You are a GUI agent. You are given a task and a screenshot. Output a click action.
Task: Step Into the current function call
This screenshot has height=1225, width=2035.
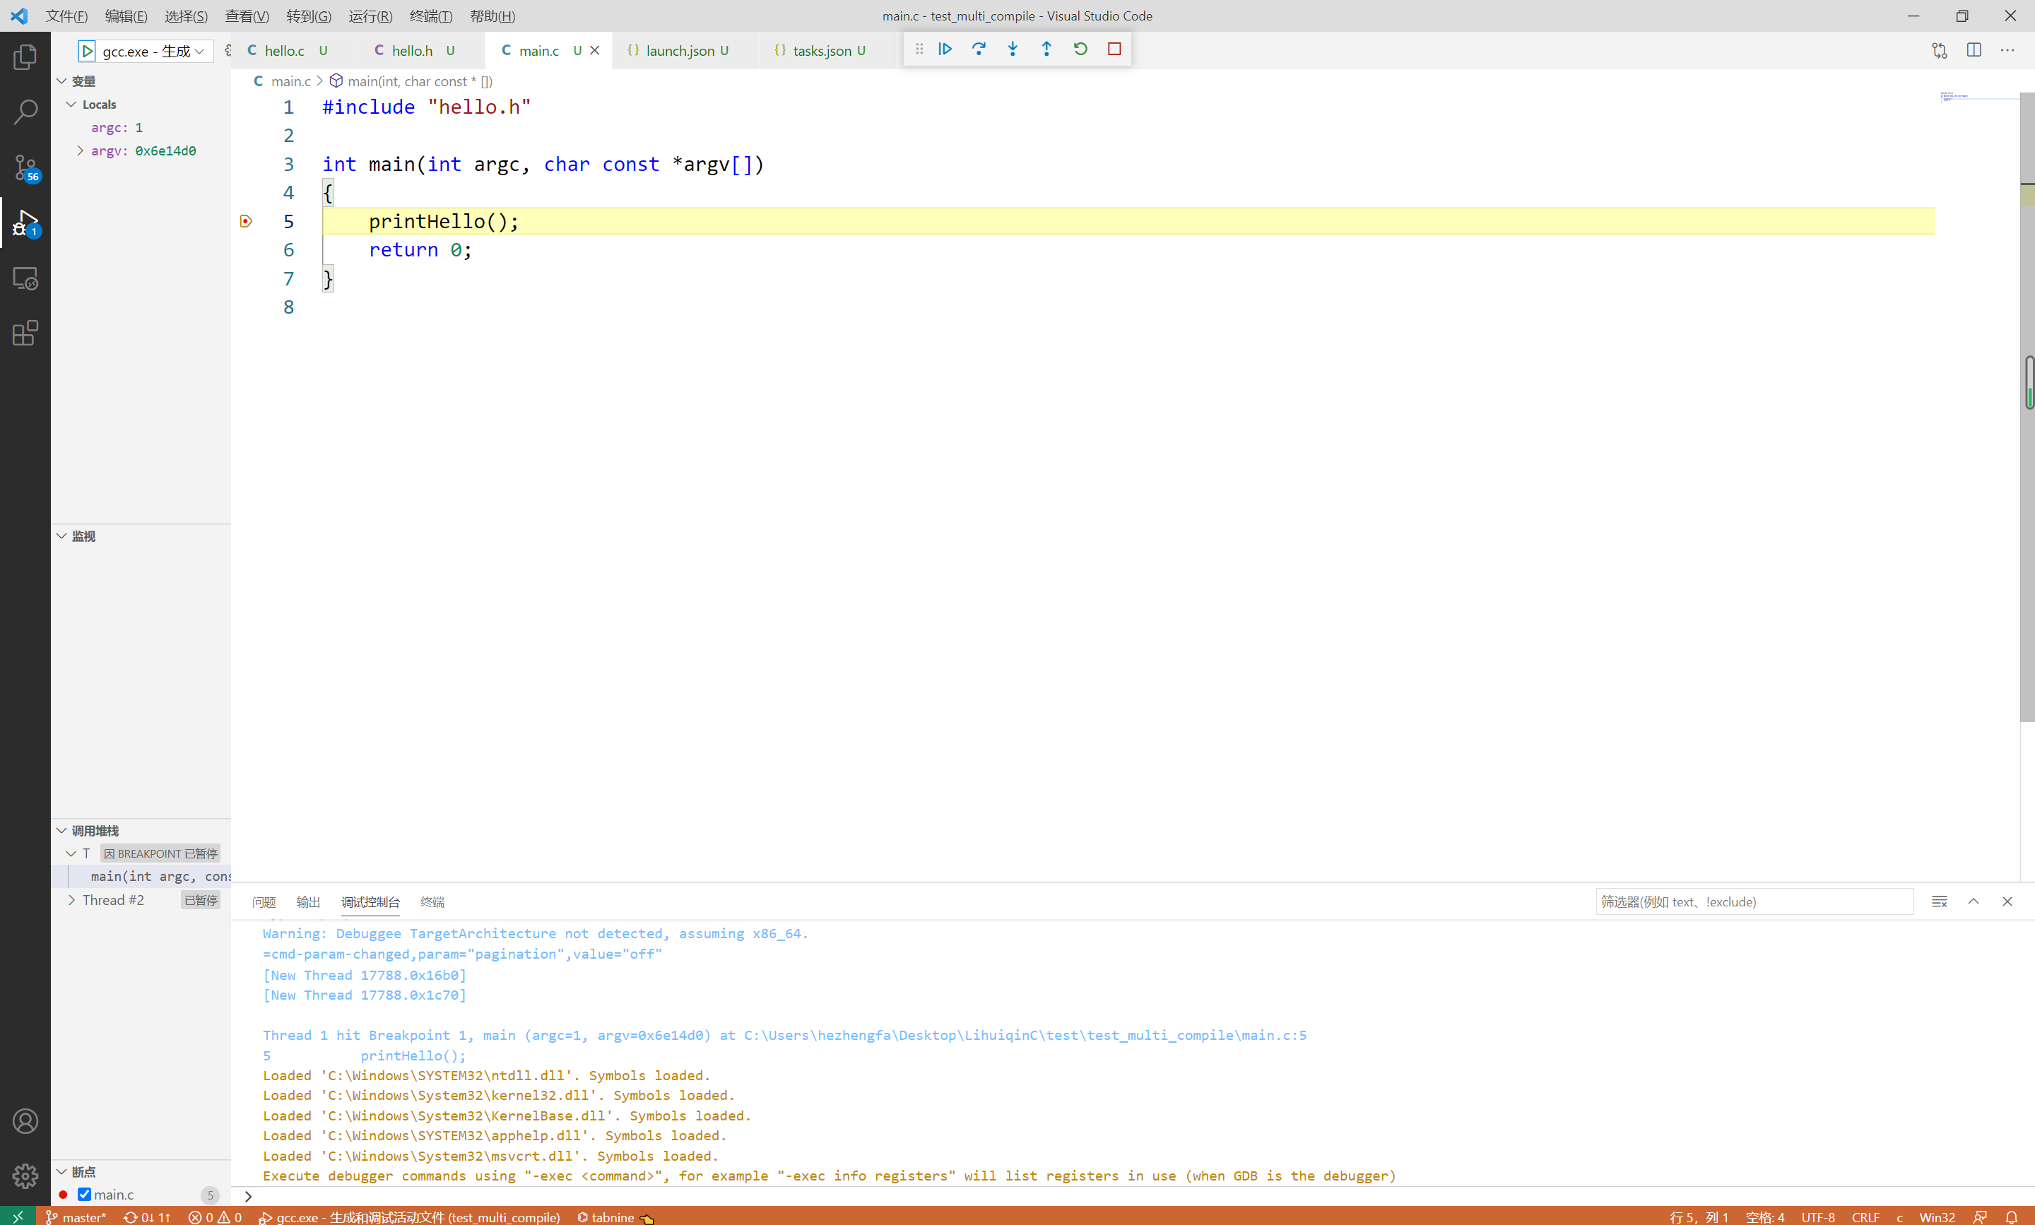pyautogui.click(x=1013, y=49)
